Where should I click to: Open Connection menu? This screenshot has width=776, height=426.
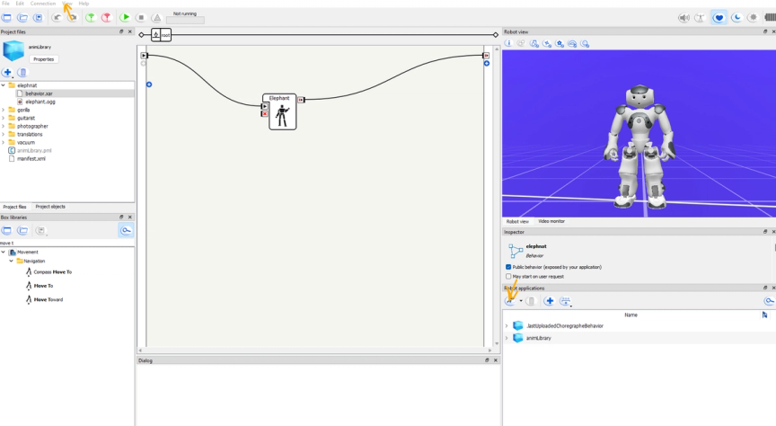42,4
